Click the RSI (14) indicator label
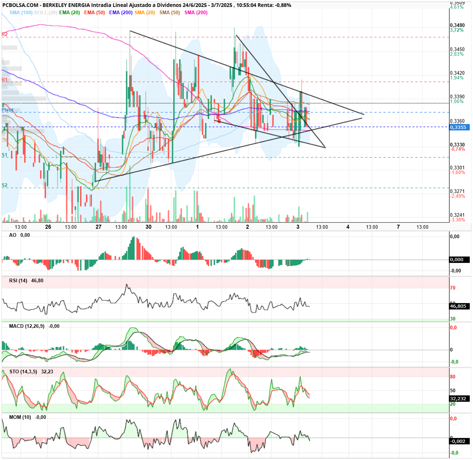 pos(18,280)
